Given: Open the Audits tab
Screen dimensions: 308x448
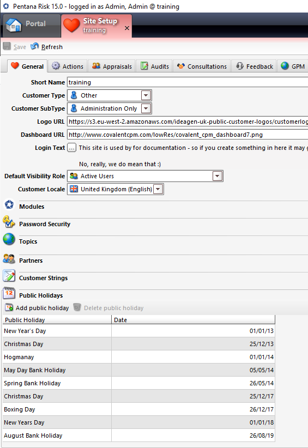Looking at the screenshot, I should 154,66.
